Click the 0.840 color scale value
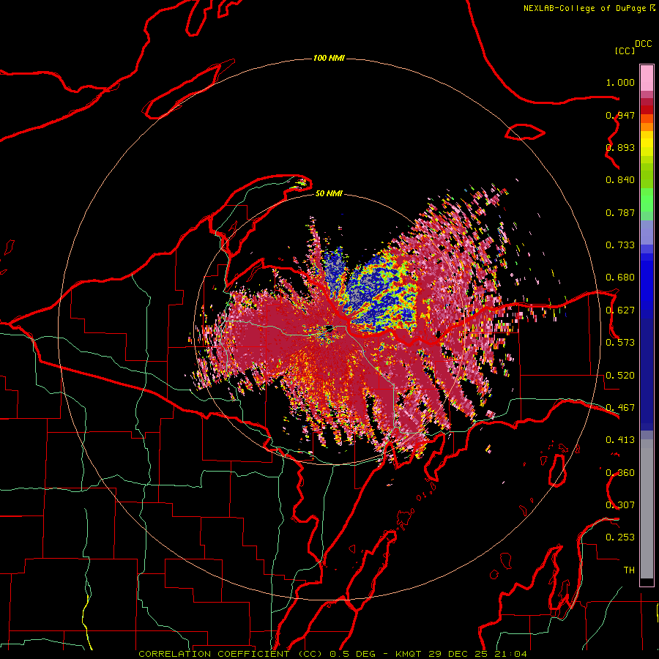The image size is (659, 659). [x=620, y=180]
